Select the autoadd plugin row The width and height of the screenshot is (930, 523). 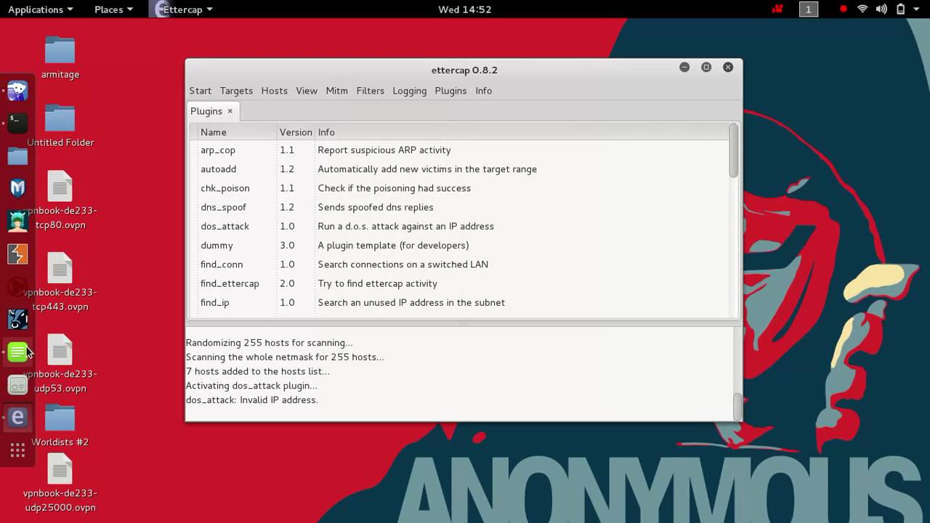coord(459,169)
